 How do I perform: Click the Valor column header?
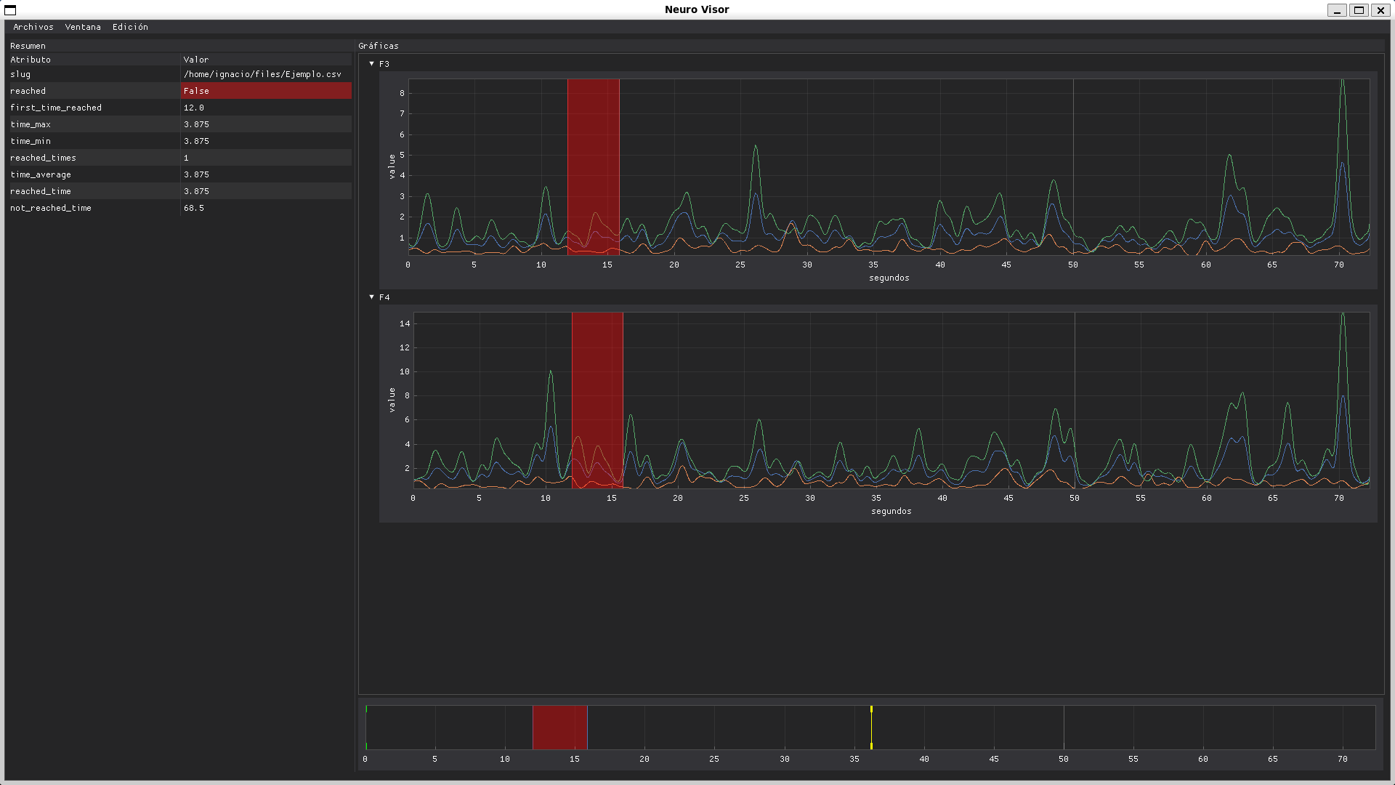(196, 60)
